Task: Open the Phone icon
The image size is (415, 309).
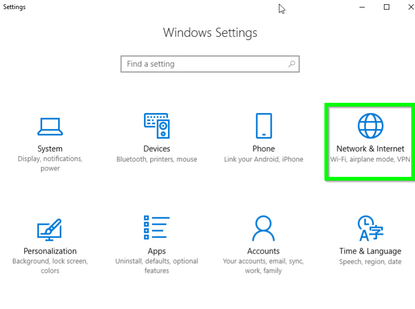Action: point(264,126)
